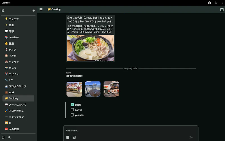Screen dimensions: 225x141
Task: Open the ノートについて notebook
Action: 18,104
